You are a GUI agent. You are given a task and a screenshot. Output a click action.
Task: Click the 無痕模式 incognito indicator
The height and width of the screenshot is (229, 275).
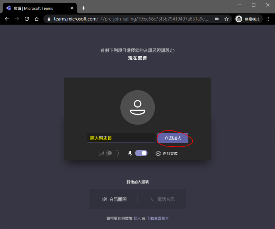coord(249,19)
